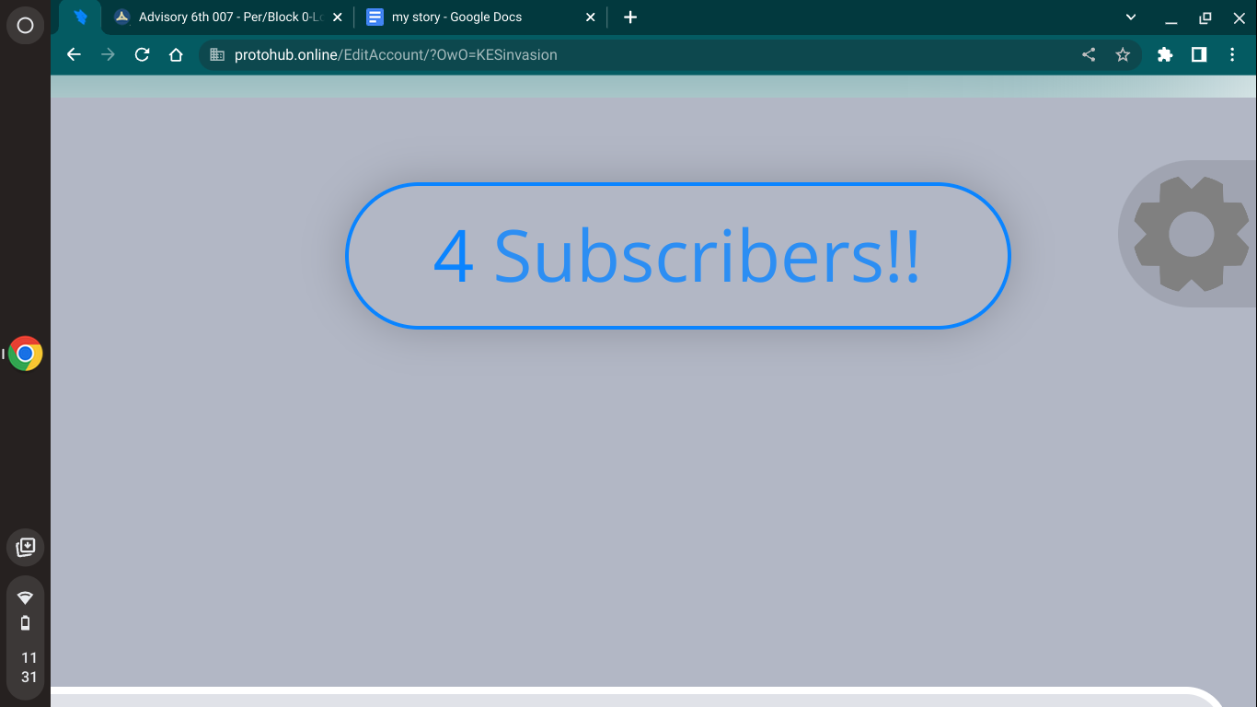The width and height of the screenshot is (1257, 707).
Task: Bookmark this page with the star icon
Action: [x=1123, y=54]
